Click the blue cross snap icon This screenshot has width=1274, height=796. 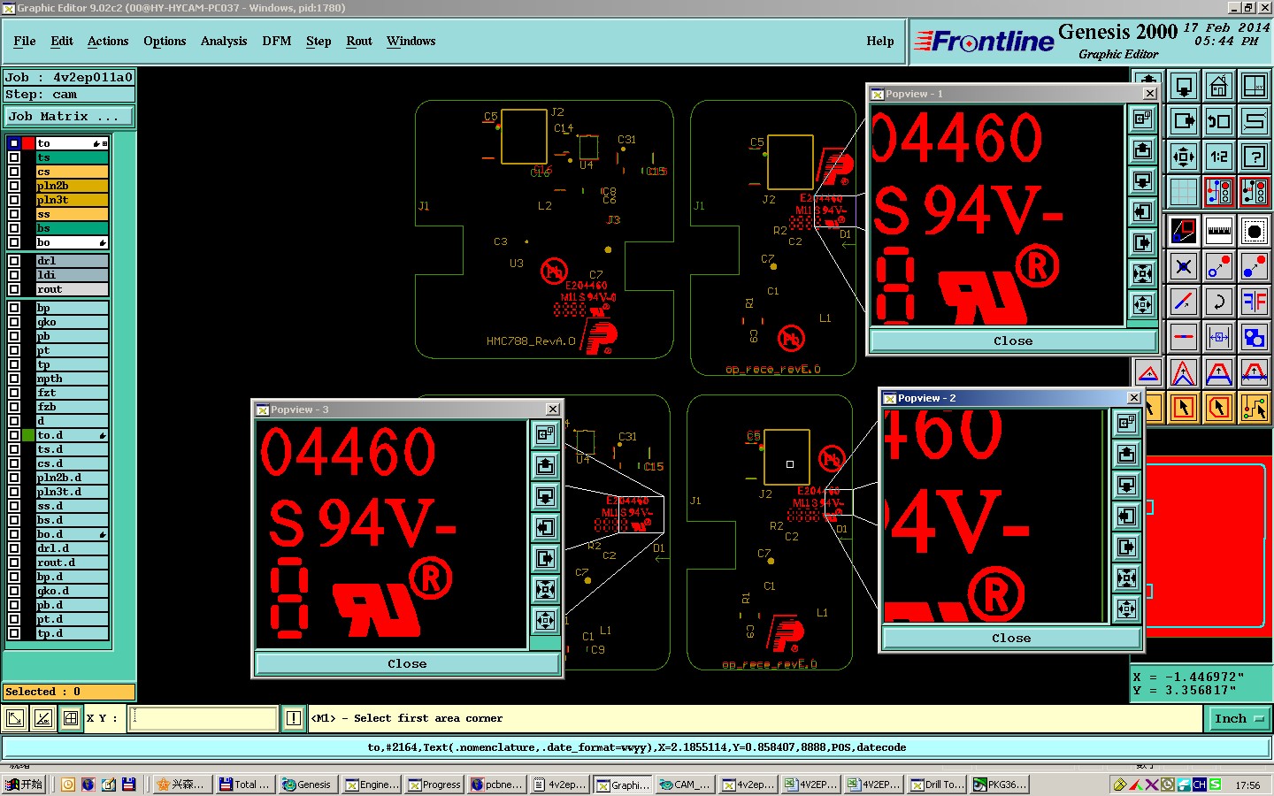click(x=1184, y=266)
